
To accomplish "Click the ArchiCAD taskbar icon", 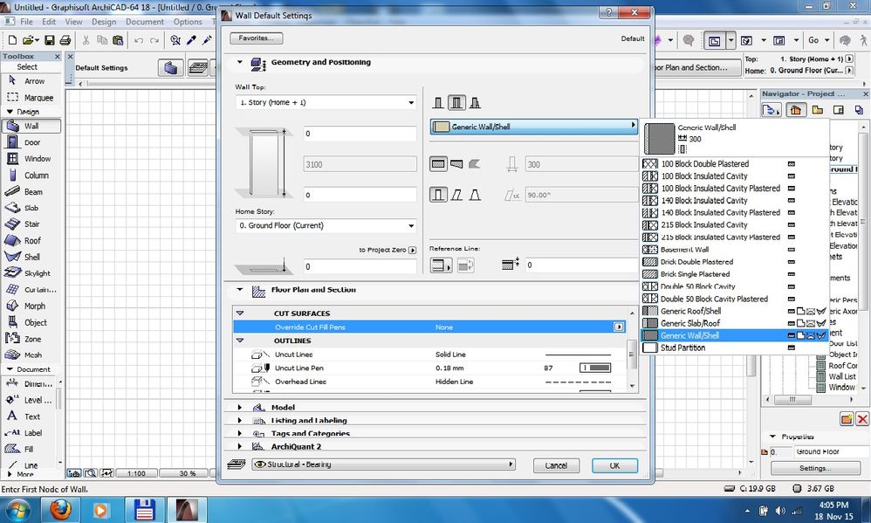I will click(x=186, y=509).
